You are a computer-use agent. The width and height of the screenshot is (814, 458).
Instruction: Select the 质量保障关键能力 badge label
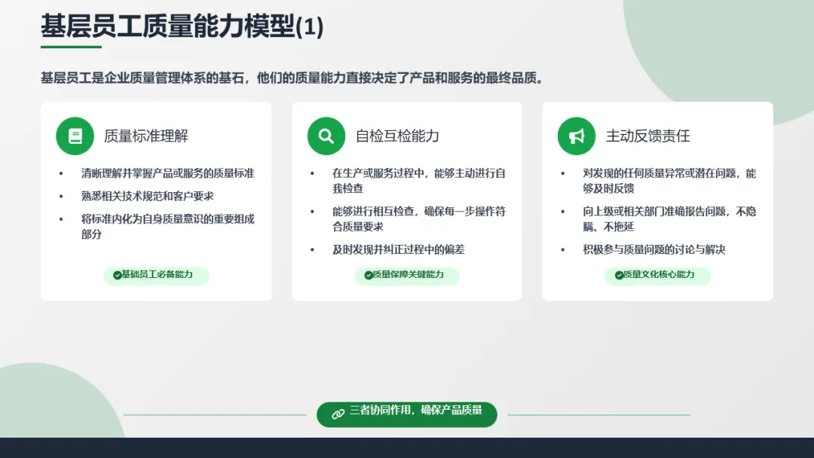pos(408,274)
